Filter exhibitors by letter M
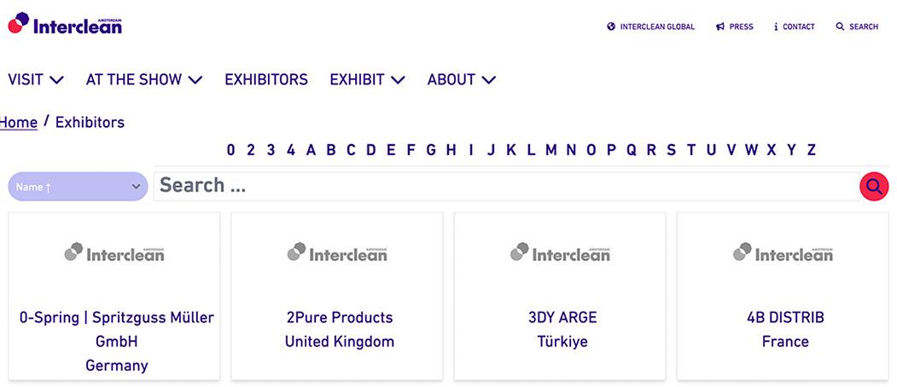The height and width of the screenshot is (387, 897). pos(550,150)
